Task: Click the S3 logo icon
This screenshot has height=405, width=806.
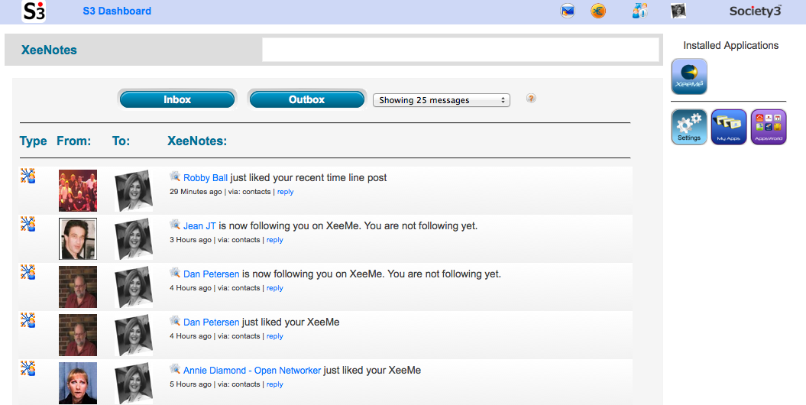Action: coord(34,11)
